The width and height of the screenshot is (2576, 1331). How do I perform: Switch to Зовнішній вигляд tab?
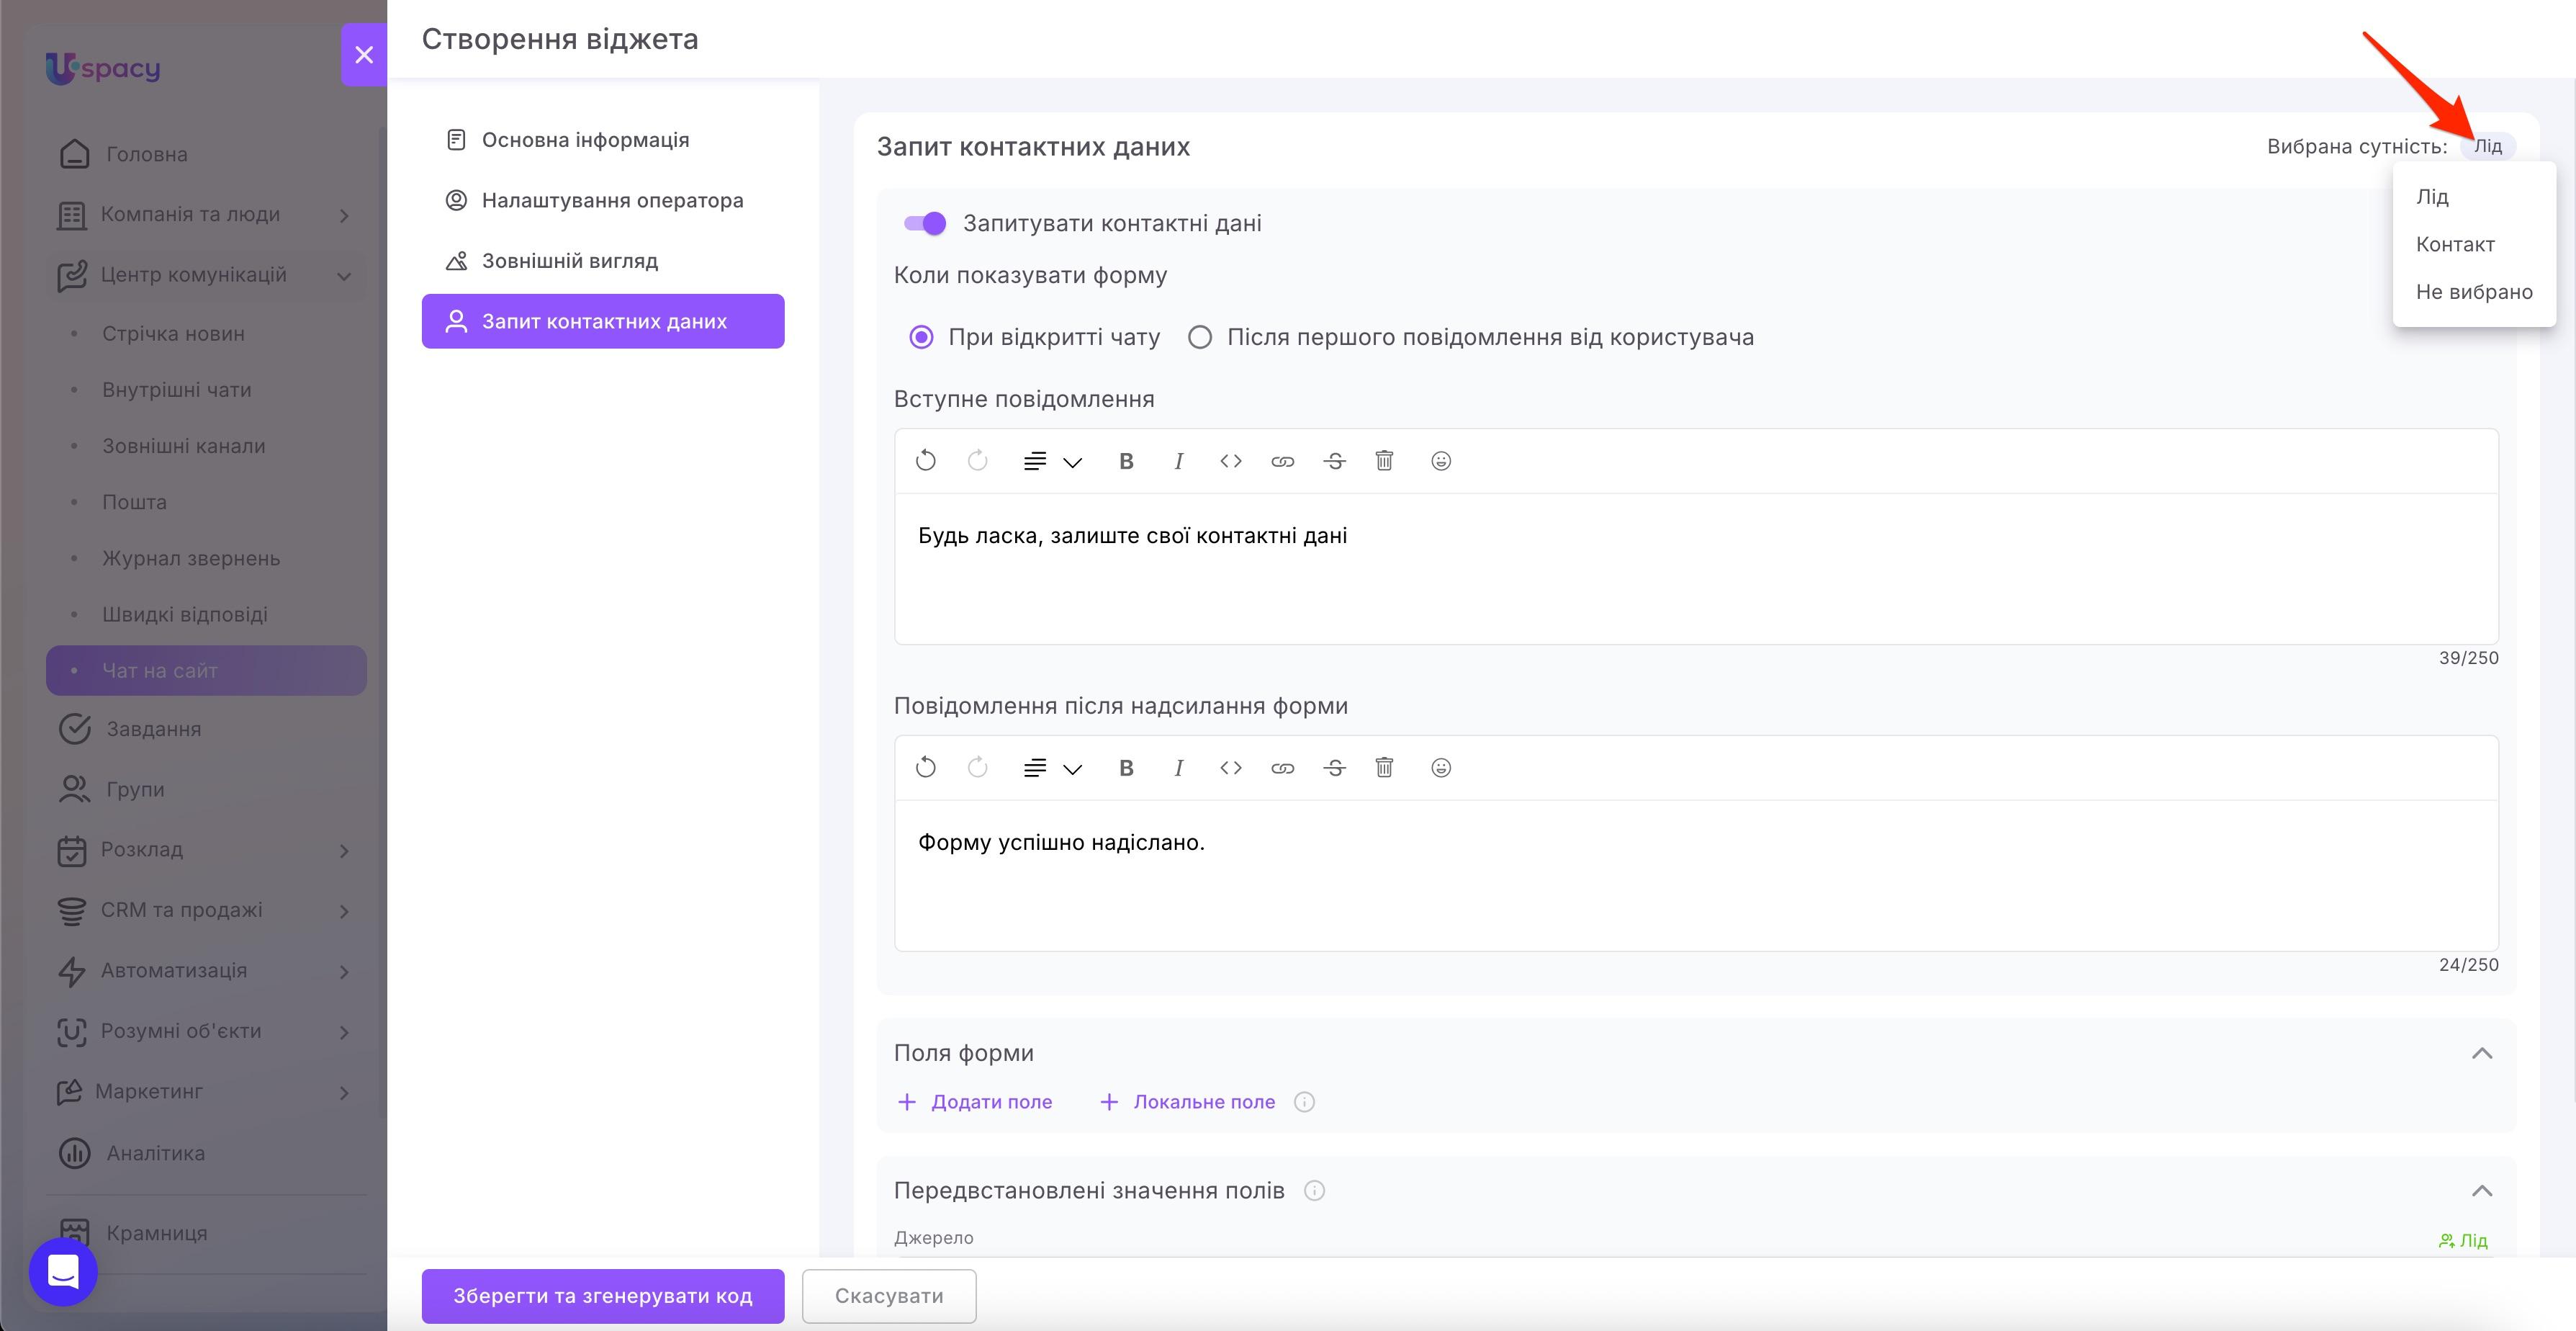[603, 261]
